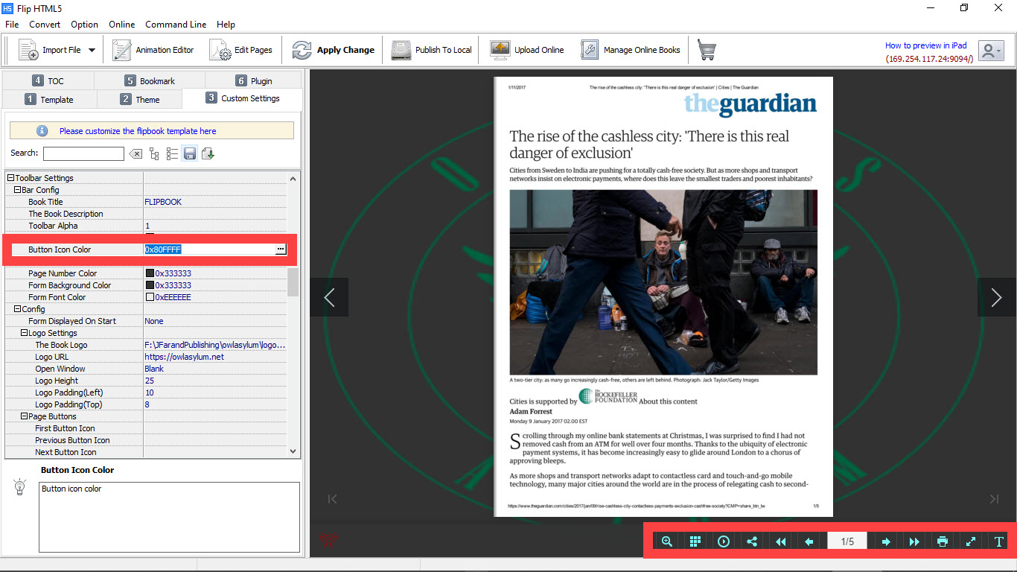Open color picker via the ellipsis button
This screenshot has height=572, width=1017.
(280, 250)
